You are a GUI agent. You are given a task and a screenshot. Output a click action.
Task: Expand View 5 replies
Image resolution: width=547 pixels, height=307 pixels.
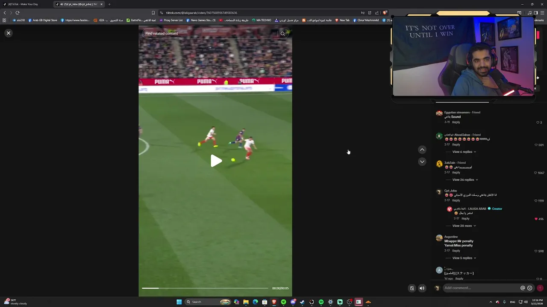click(x=464, y=258)
